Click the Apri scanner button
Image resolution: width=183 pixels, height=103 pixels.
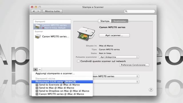point(114,35)
